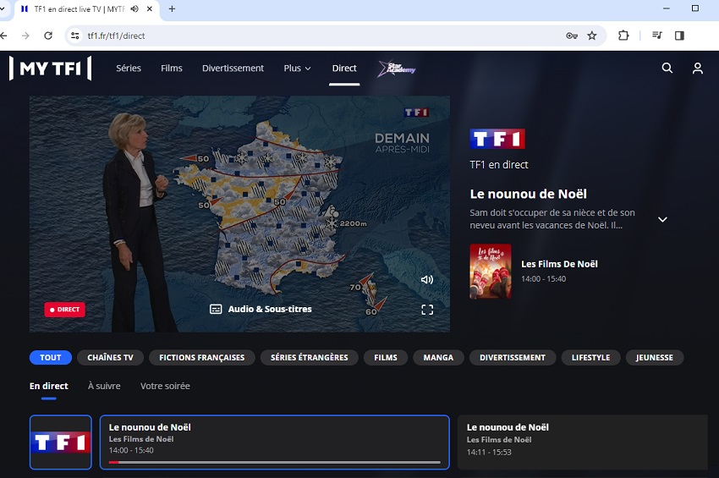Go to the Direct menu item
The image size is (719, 478).
coord(344,69)
